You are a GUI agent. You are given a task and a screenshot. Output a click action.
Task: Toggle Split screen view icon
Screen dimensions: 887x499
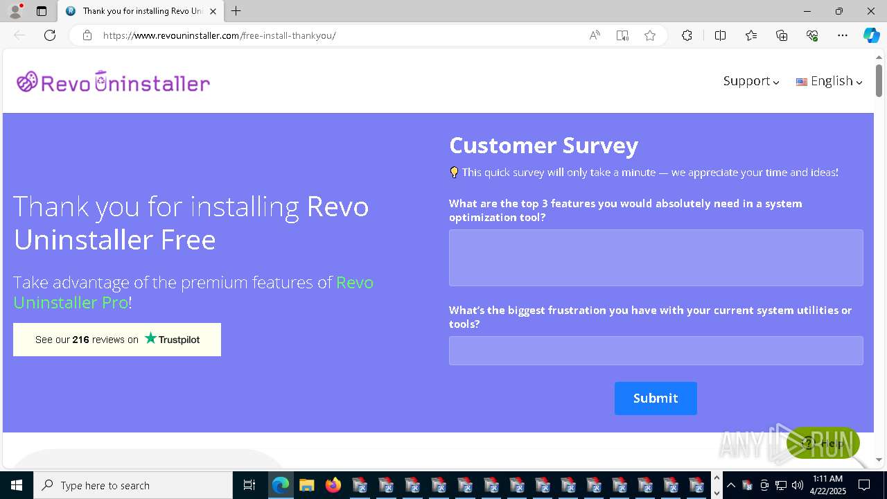[x=720, y=35]
